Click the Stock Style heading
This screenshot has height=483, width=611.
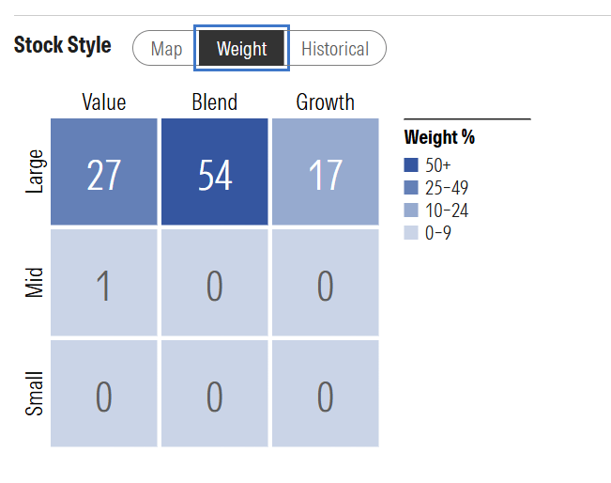[63, 46]
